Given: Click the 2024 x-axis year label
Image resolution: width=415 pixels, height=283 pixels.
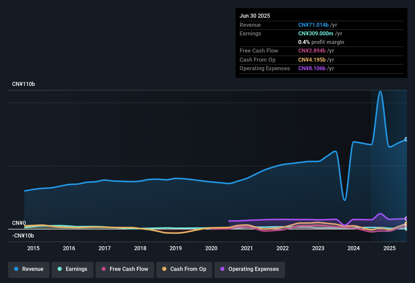Looking at the screenshot, I should pos(354,248).
